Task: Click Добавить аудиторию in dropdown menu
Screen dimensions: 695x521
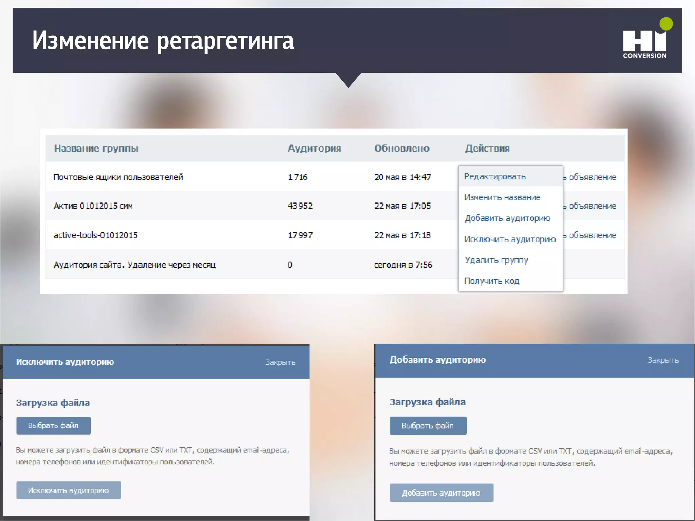Action: coord(507,218)
